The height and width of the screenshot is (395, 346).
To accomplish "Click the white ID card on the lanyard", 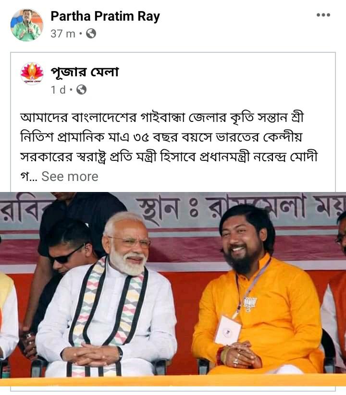I will 228,330.
